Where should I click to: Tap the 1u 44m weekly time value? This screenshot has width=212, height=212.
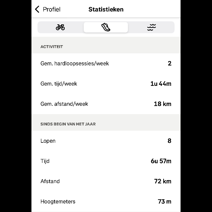[161, 84]
